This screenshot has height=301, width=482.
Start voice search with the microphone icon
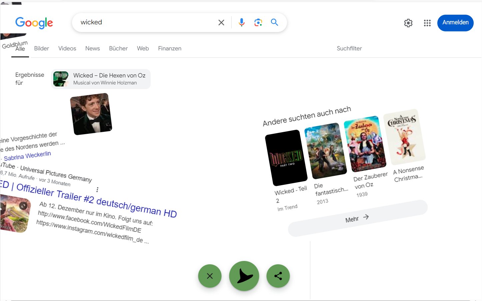pos(242,22)
